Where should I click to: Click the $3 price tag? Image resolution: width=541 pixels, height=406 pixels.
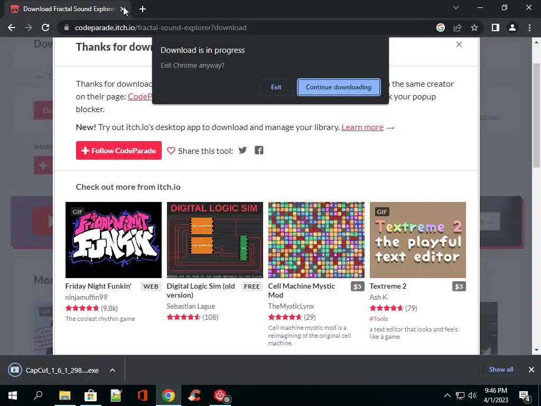459,286
